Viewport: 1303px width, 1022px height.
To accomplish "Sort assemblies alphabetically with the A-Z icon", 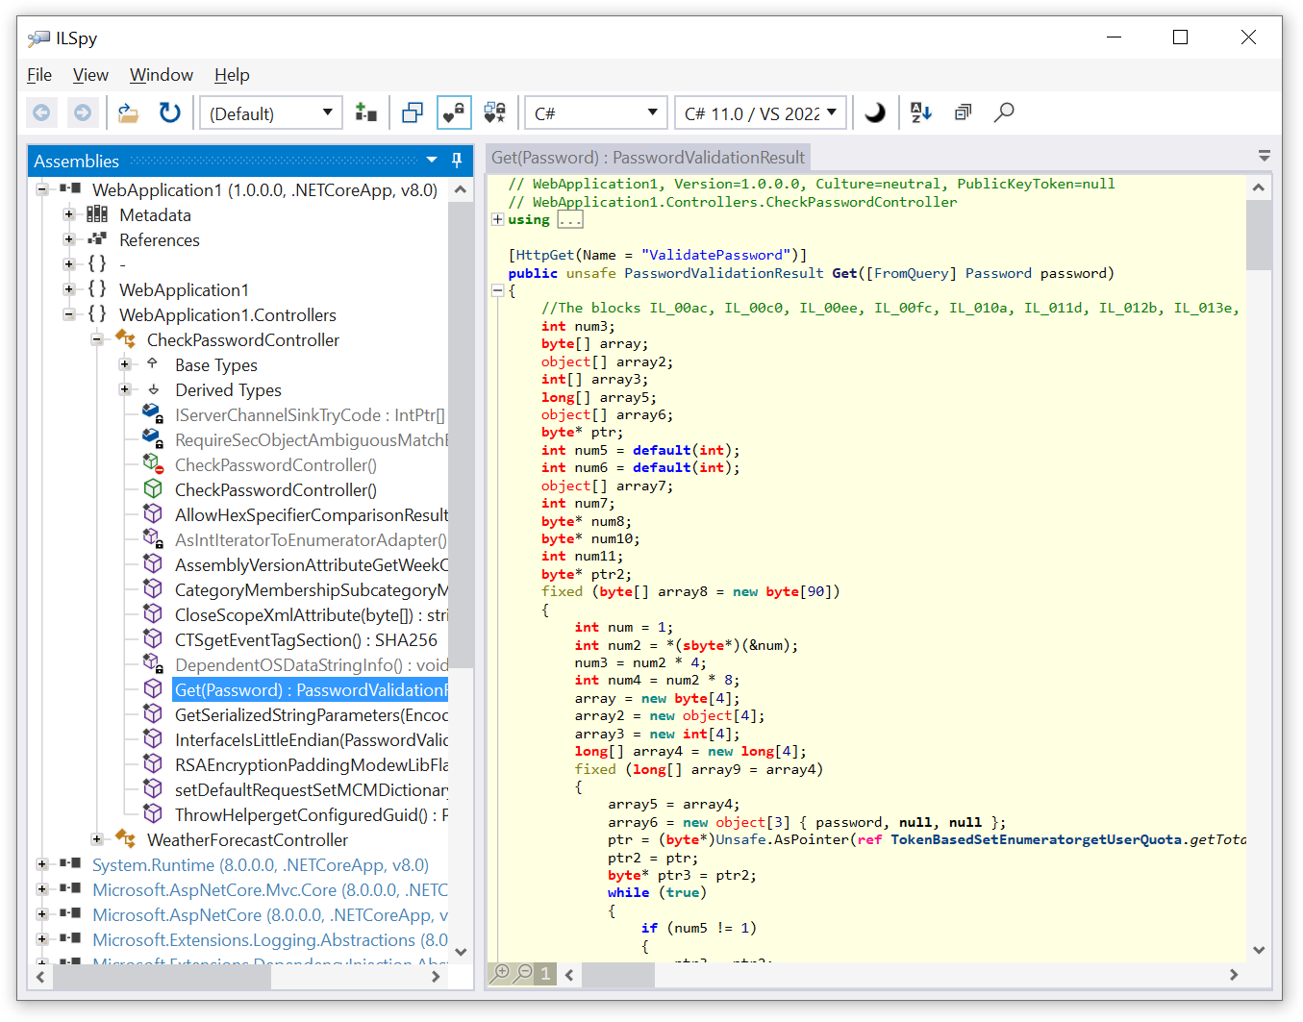I will 920,112.
